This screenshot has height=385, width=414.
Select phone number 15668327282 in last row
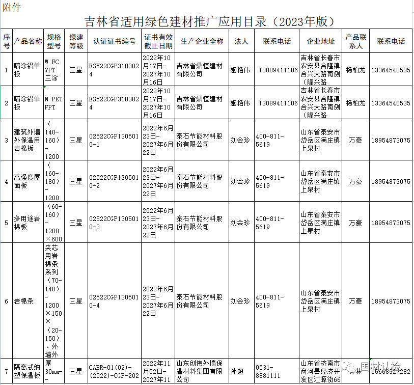click(391, 371)
